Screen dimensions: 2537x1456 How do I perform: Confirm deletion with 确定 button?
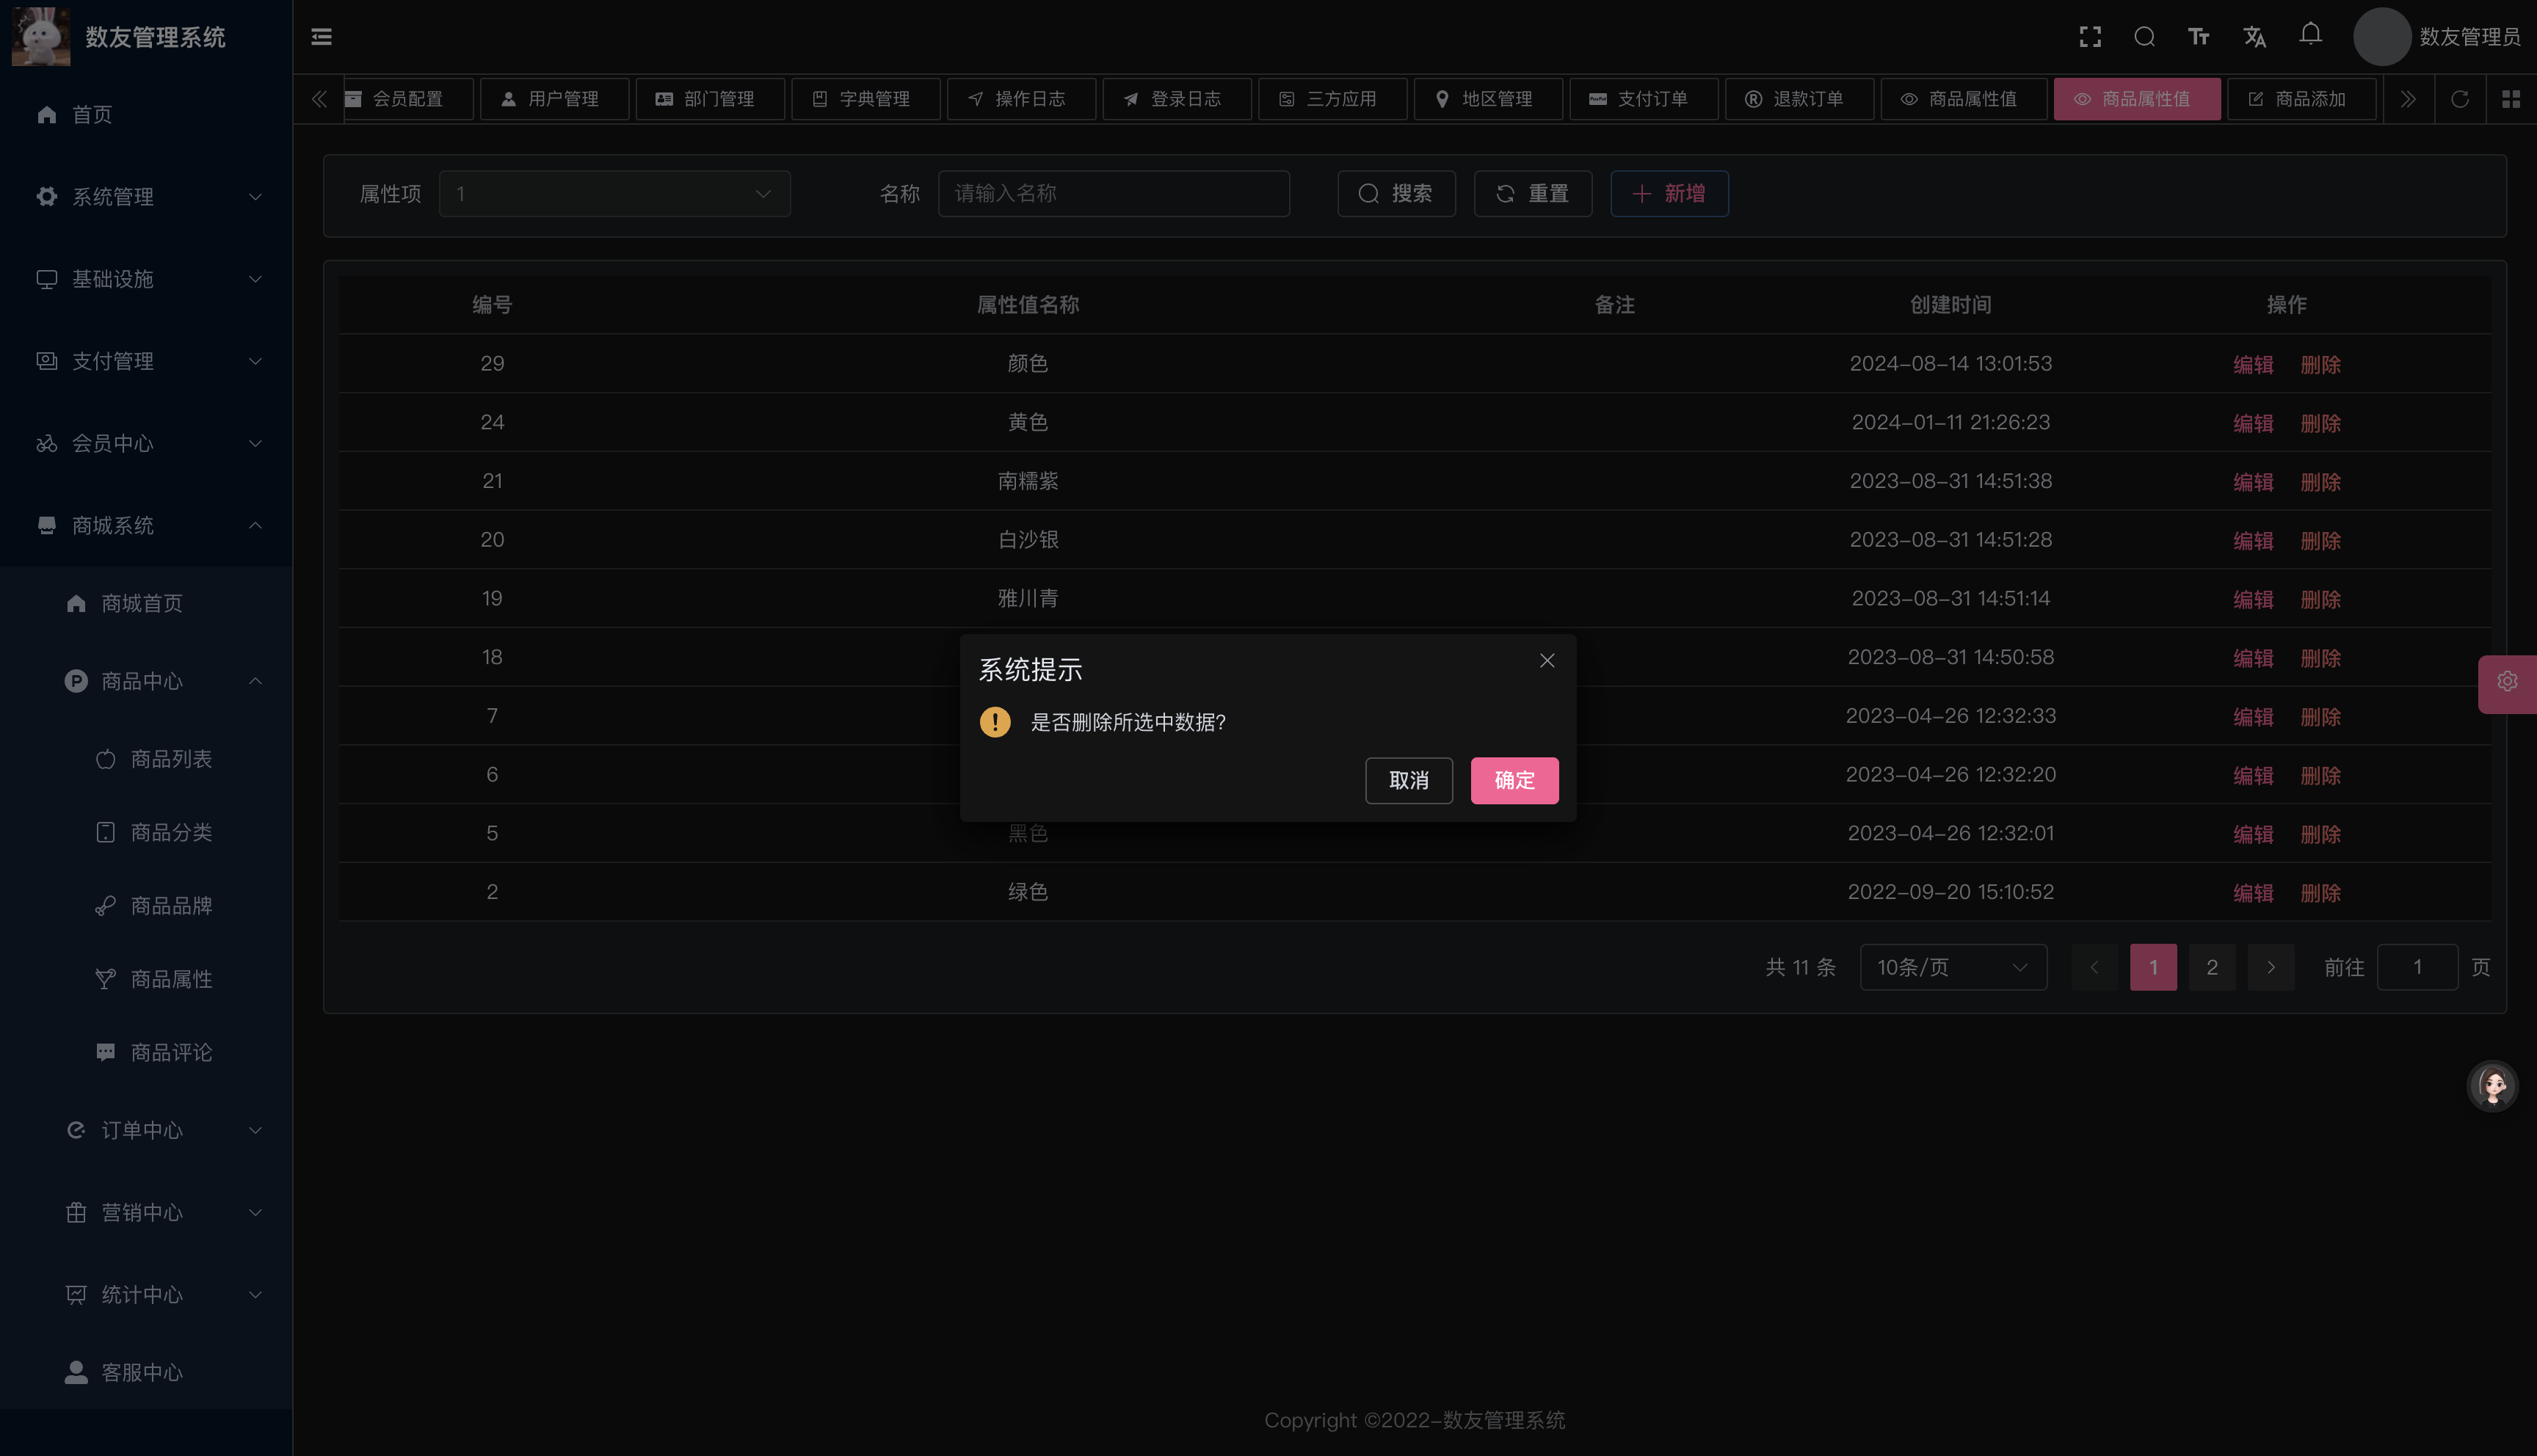[x=1514, y=780]
